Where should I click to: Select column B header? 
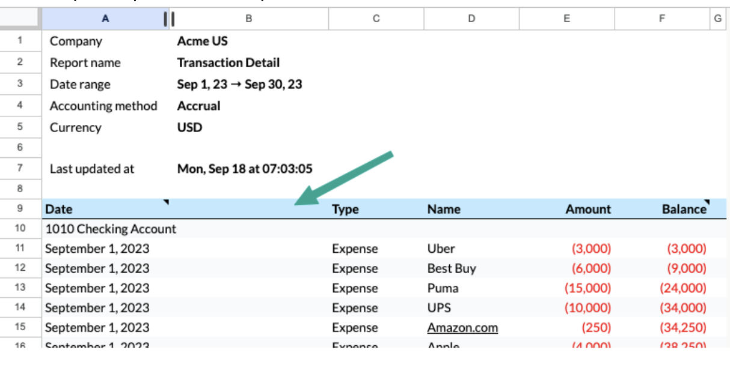(249, 19)
